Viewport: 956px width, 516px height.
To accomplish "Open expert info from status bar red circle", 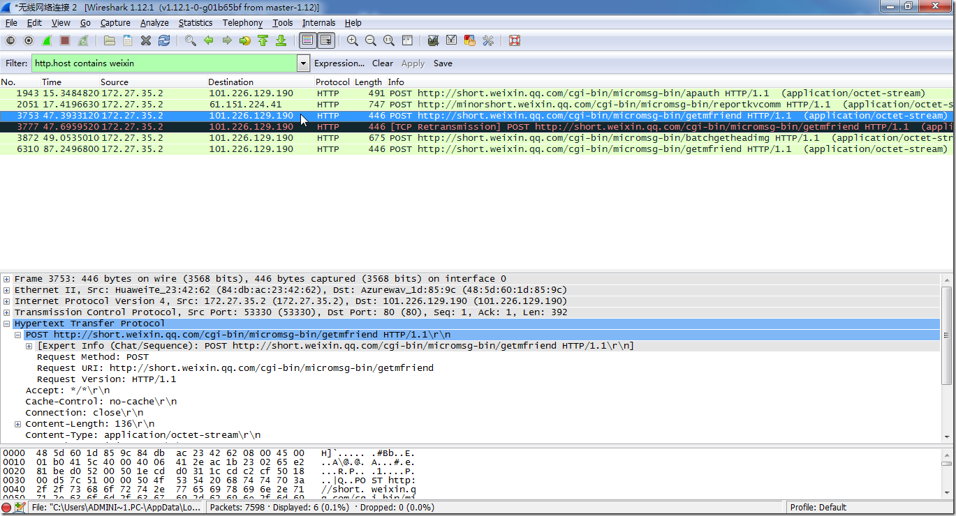I will click(6, 508).
